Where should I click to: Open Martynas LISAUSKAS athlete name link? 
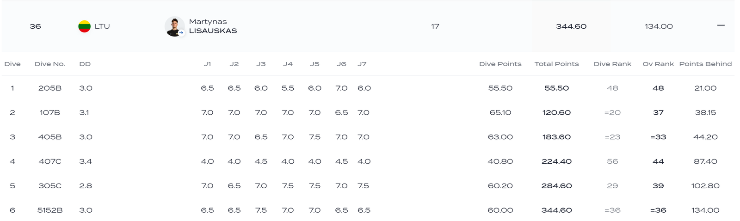213,26
